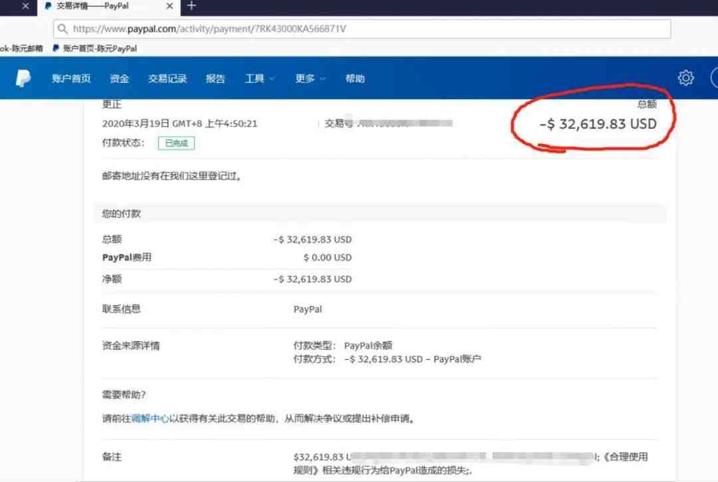Click the date 2020年3月19日 GMT+8 上午4:50:21

click(179, 123)
